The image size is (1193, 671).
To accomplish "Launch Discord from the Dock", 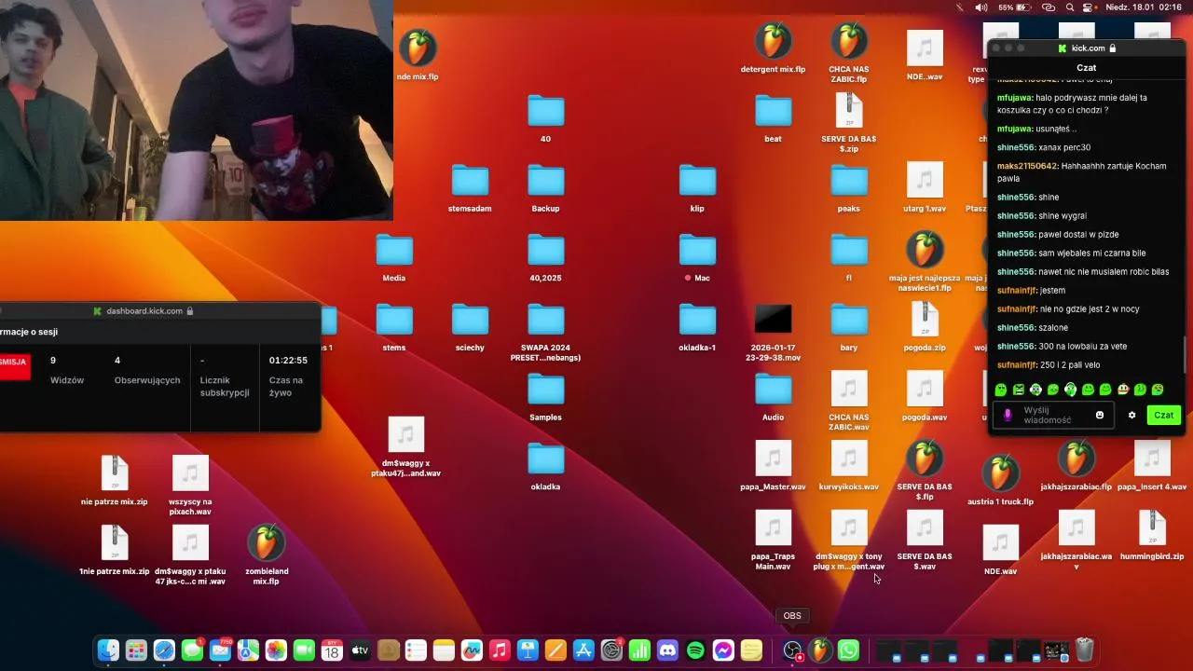I will [x=667, y=650].
